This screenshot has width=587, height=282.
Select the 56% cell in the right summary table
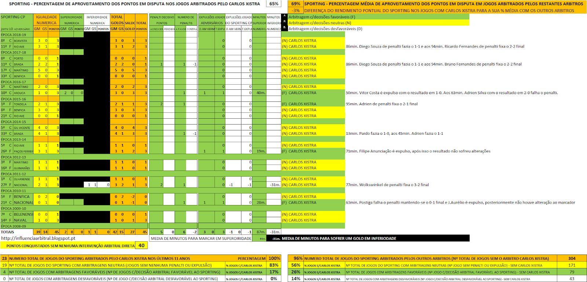296,265
